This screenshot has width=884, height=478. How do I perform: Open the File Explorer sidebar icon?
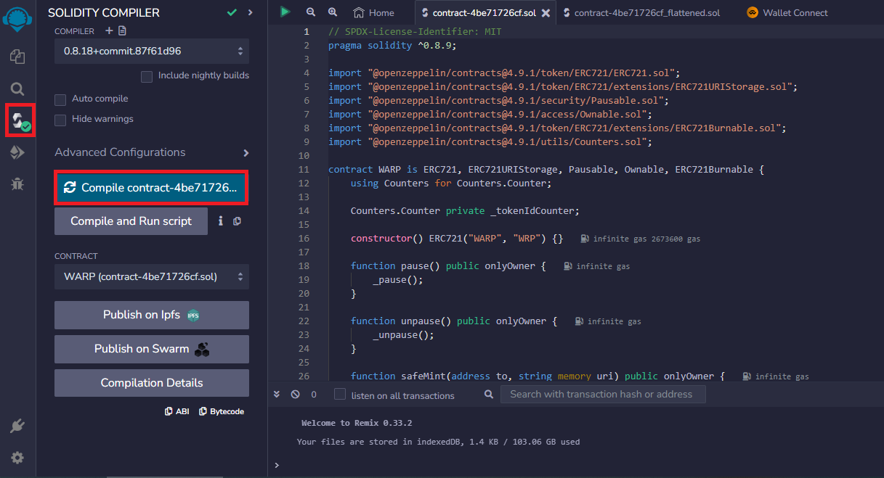click(x=17, y=56)
